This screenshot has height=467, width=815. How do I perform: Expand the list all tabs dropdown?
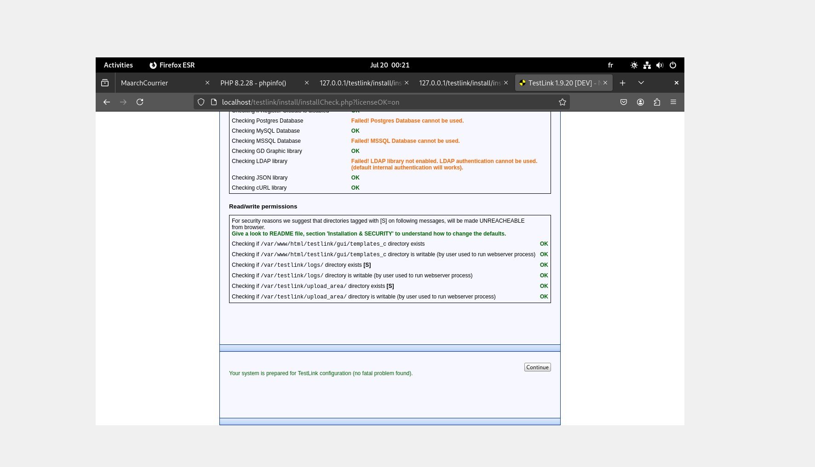pos(641,83)
